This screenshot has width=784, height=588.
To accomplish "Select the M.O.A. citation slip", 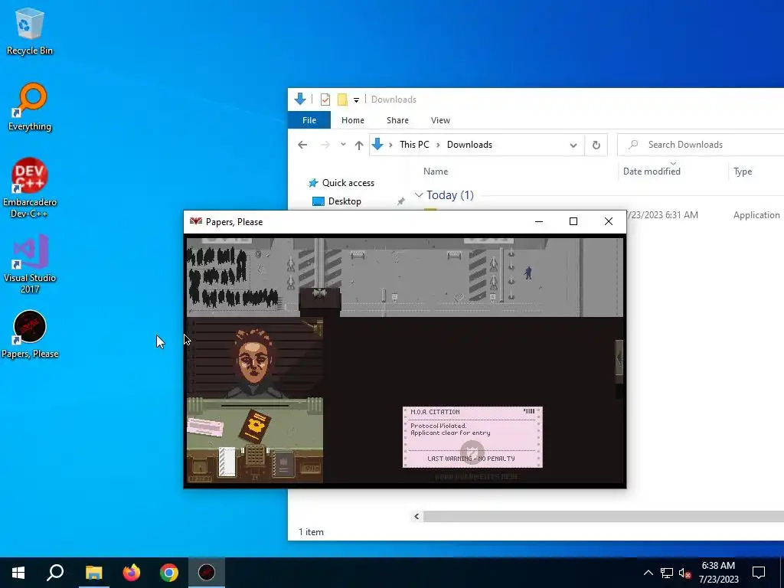I will 472,437.
